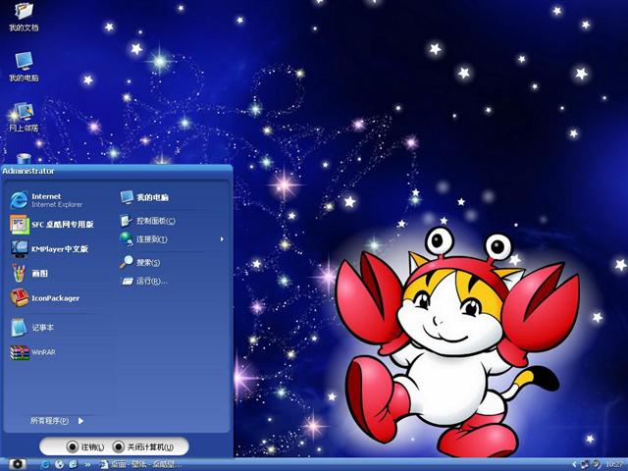Expand hidden system tray icons arrow
Screen dimensions: 628x471
click(575, 465)
